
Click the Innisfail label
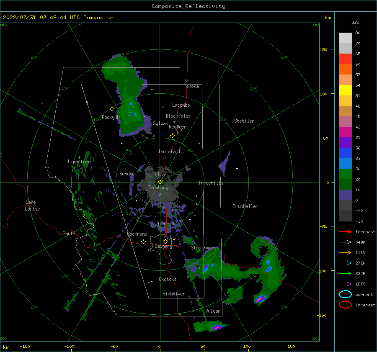[169, 152]
